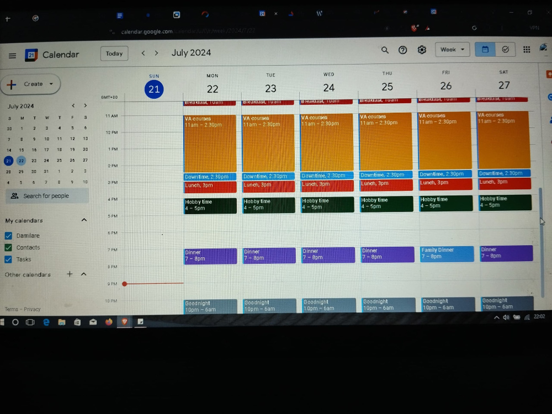Open Mail app from taskbar
The height and width of the screenshot is (414, 552).
[x=93, y=322]
